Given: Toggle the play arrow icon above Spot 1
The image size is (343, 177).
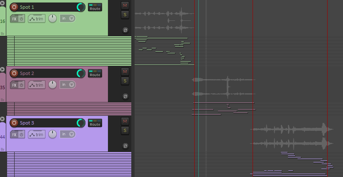Looking at the screenshot, I should (x=2, y=3).
